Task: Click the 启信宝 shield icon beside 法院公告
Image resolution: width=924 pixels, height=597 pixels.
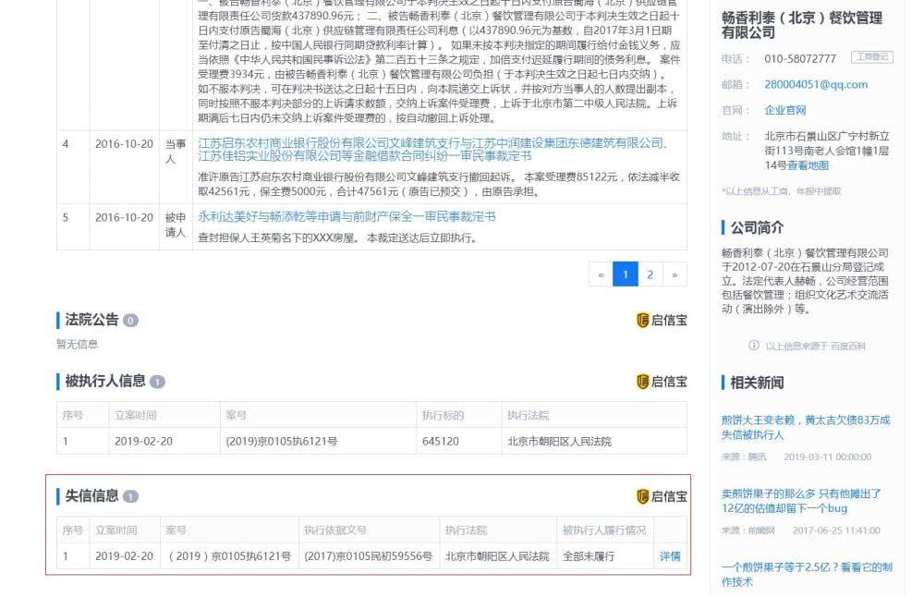Action: click(643, 320)
